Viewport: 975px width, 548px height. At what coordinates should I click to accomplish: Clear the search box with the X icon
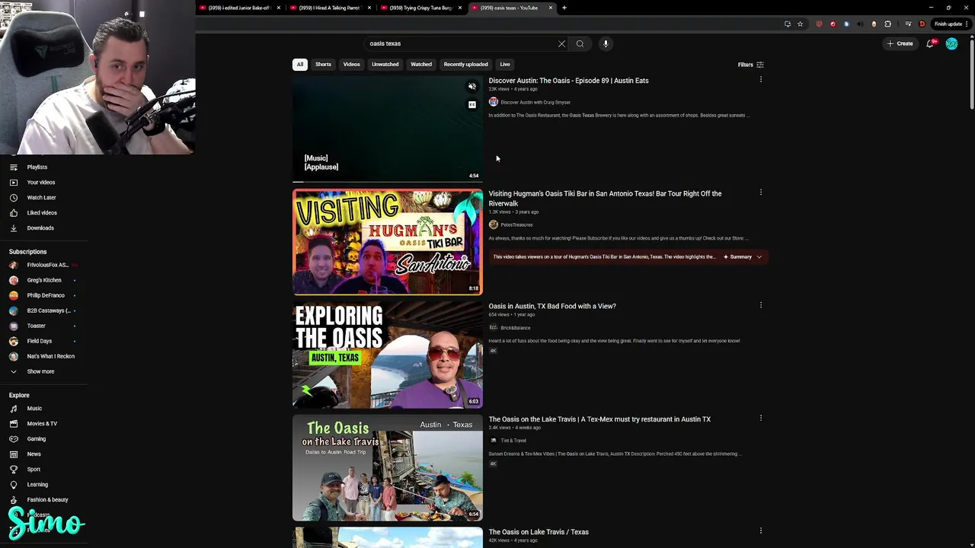pos(561,43)
